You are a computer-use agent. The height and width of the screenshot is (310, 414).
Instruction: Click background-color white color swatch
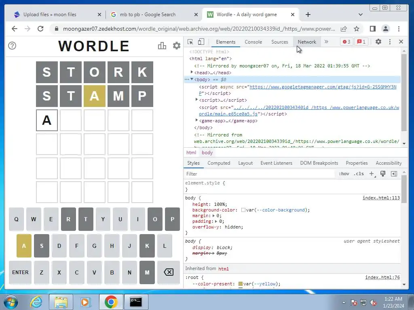click(243, 210)
